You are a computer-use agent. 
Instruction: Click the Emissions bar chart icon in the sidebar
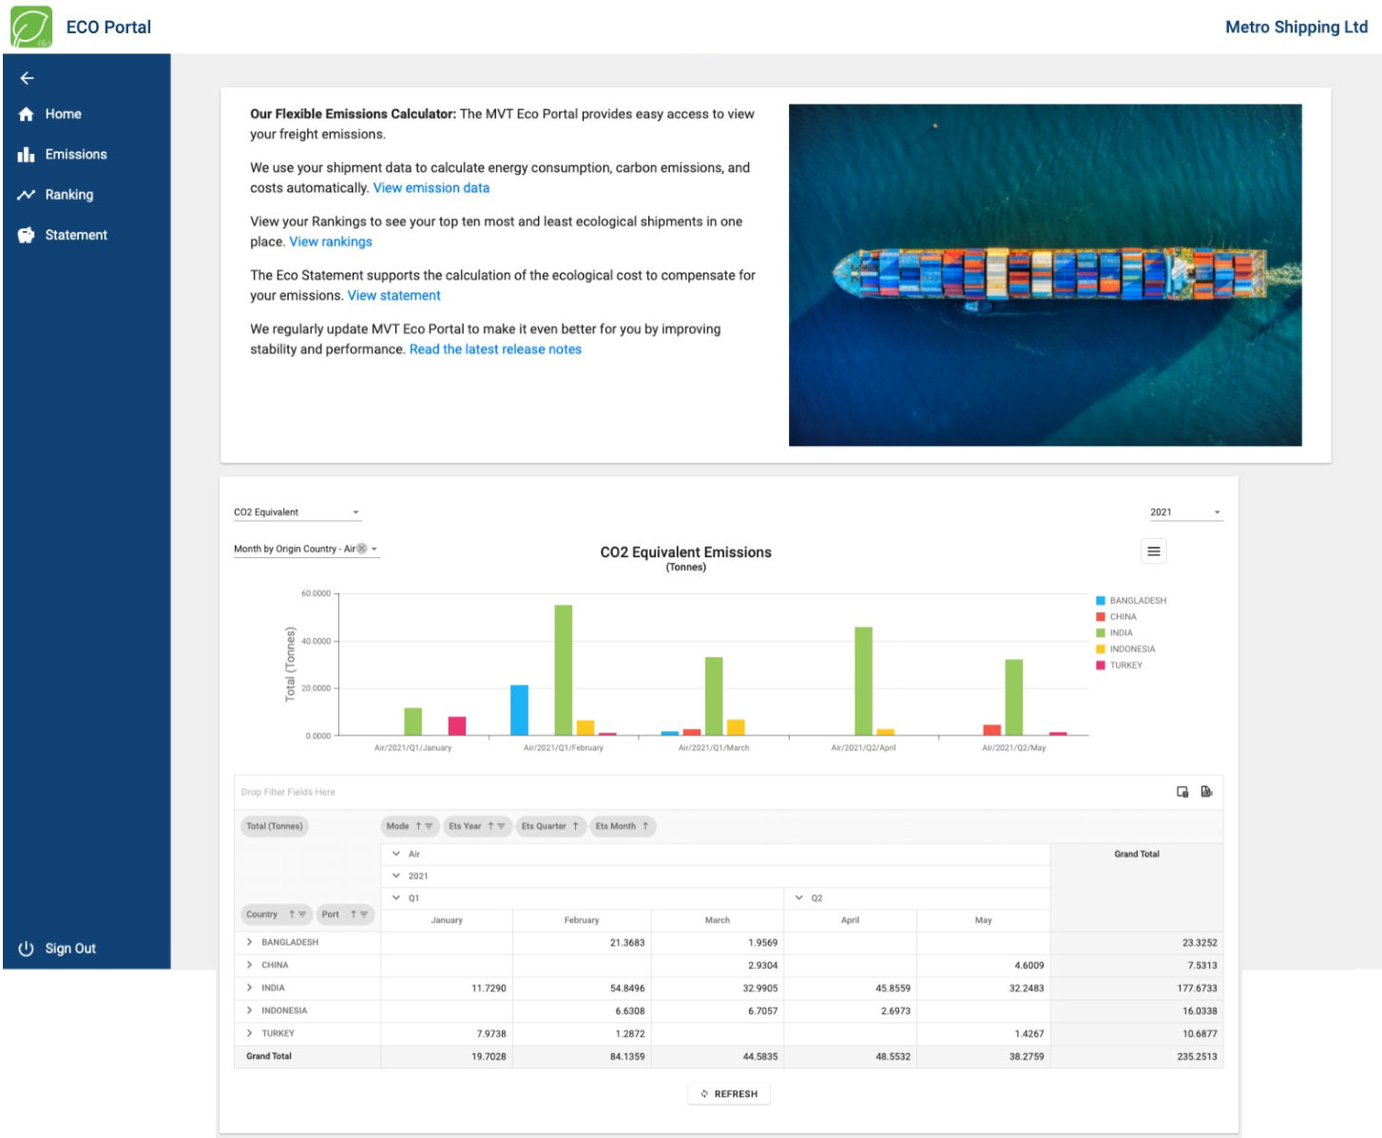click(x=26, y=154)
